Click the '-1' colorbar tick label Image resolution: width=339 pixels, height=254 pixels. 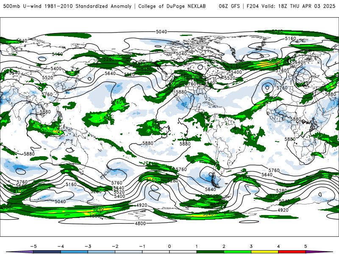coord(142,246)
